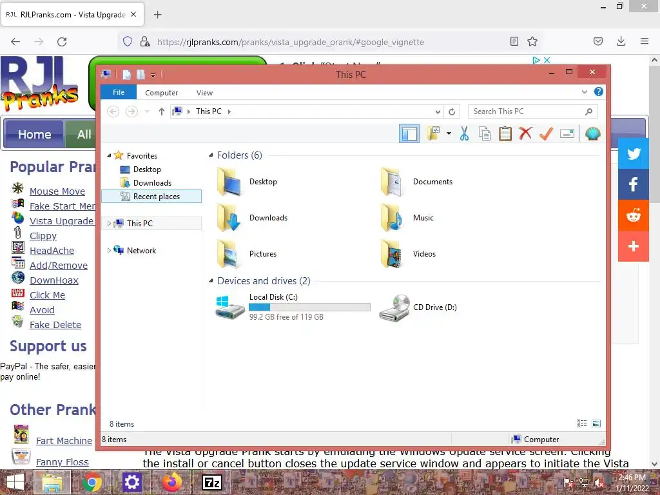Expand the This PC tree node
The width and height of the screenshot is (660, 495).
click(x=109, y=223)
